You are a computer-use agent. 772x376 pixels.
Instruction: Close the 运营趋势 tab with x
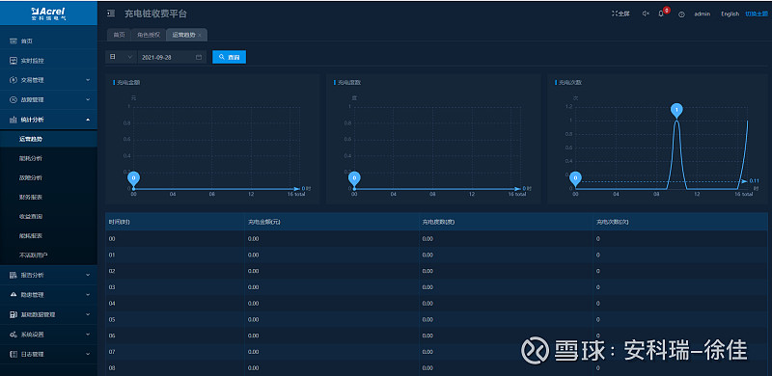tap(200, 36)
